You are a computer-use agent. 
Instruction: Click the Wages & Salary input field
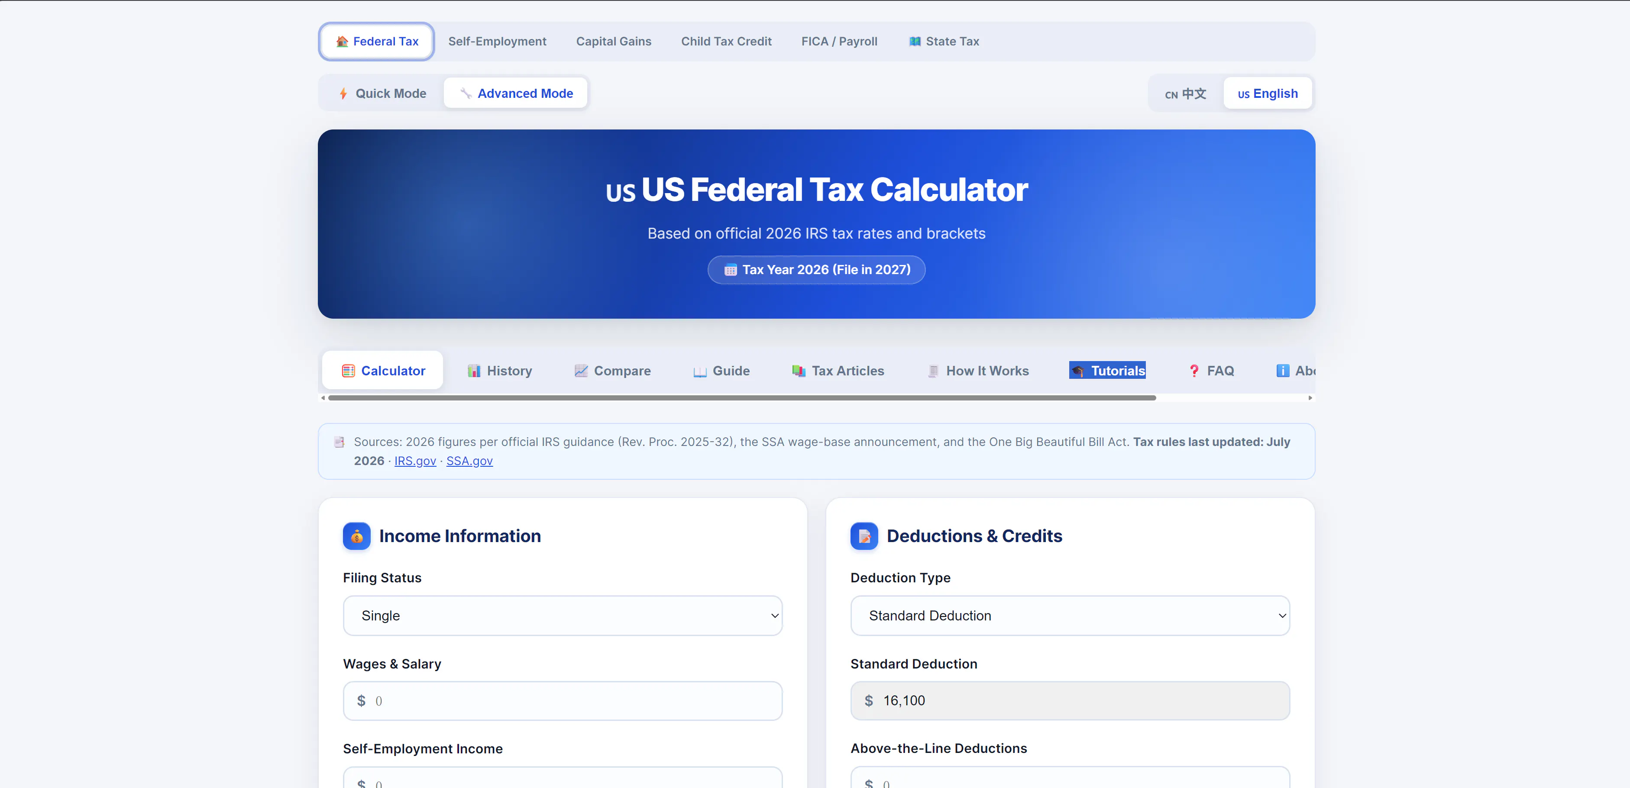[x=563, y=701]
